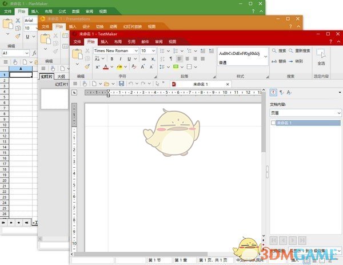Open the character dialog launcher corner arrow
The height and width of the screenshot is (265, 343).
tap(155, 77)
